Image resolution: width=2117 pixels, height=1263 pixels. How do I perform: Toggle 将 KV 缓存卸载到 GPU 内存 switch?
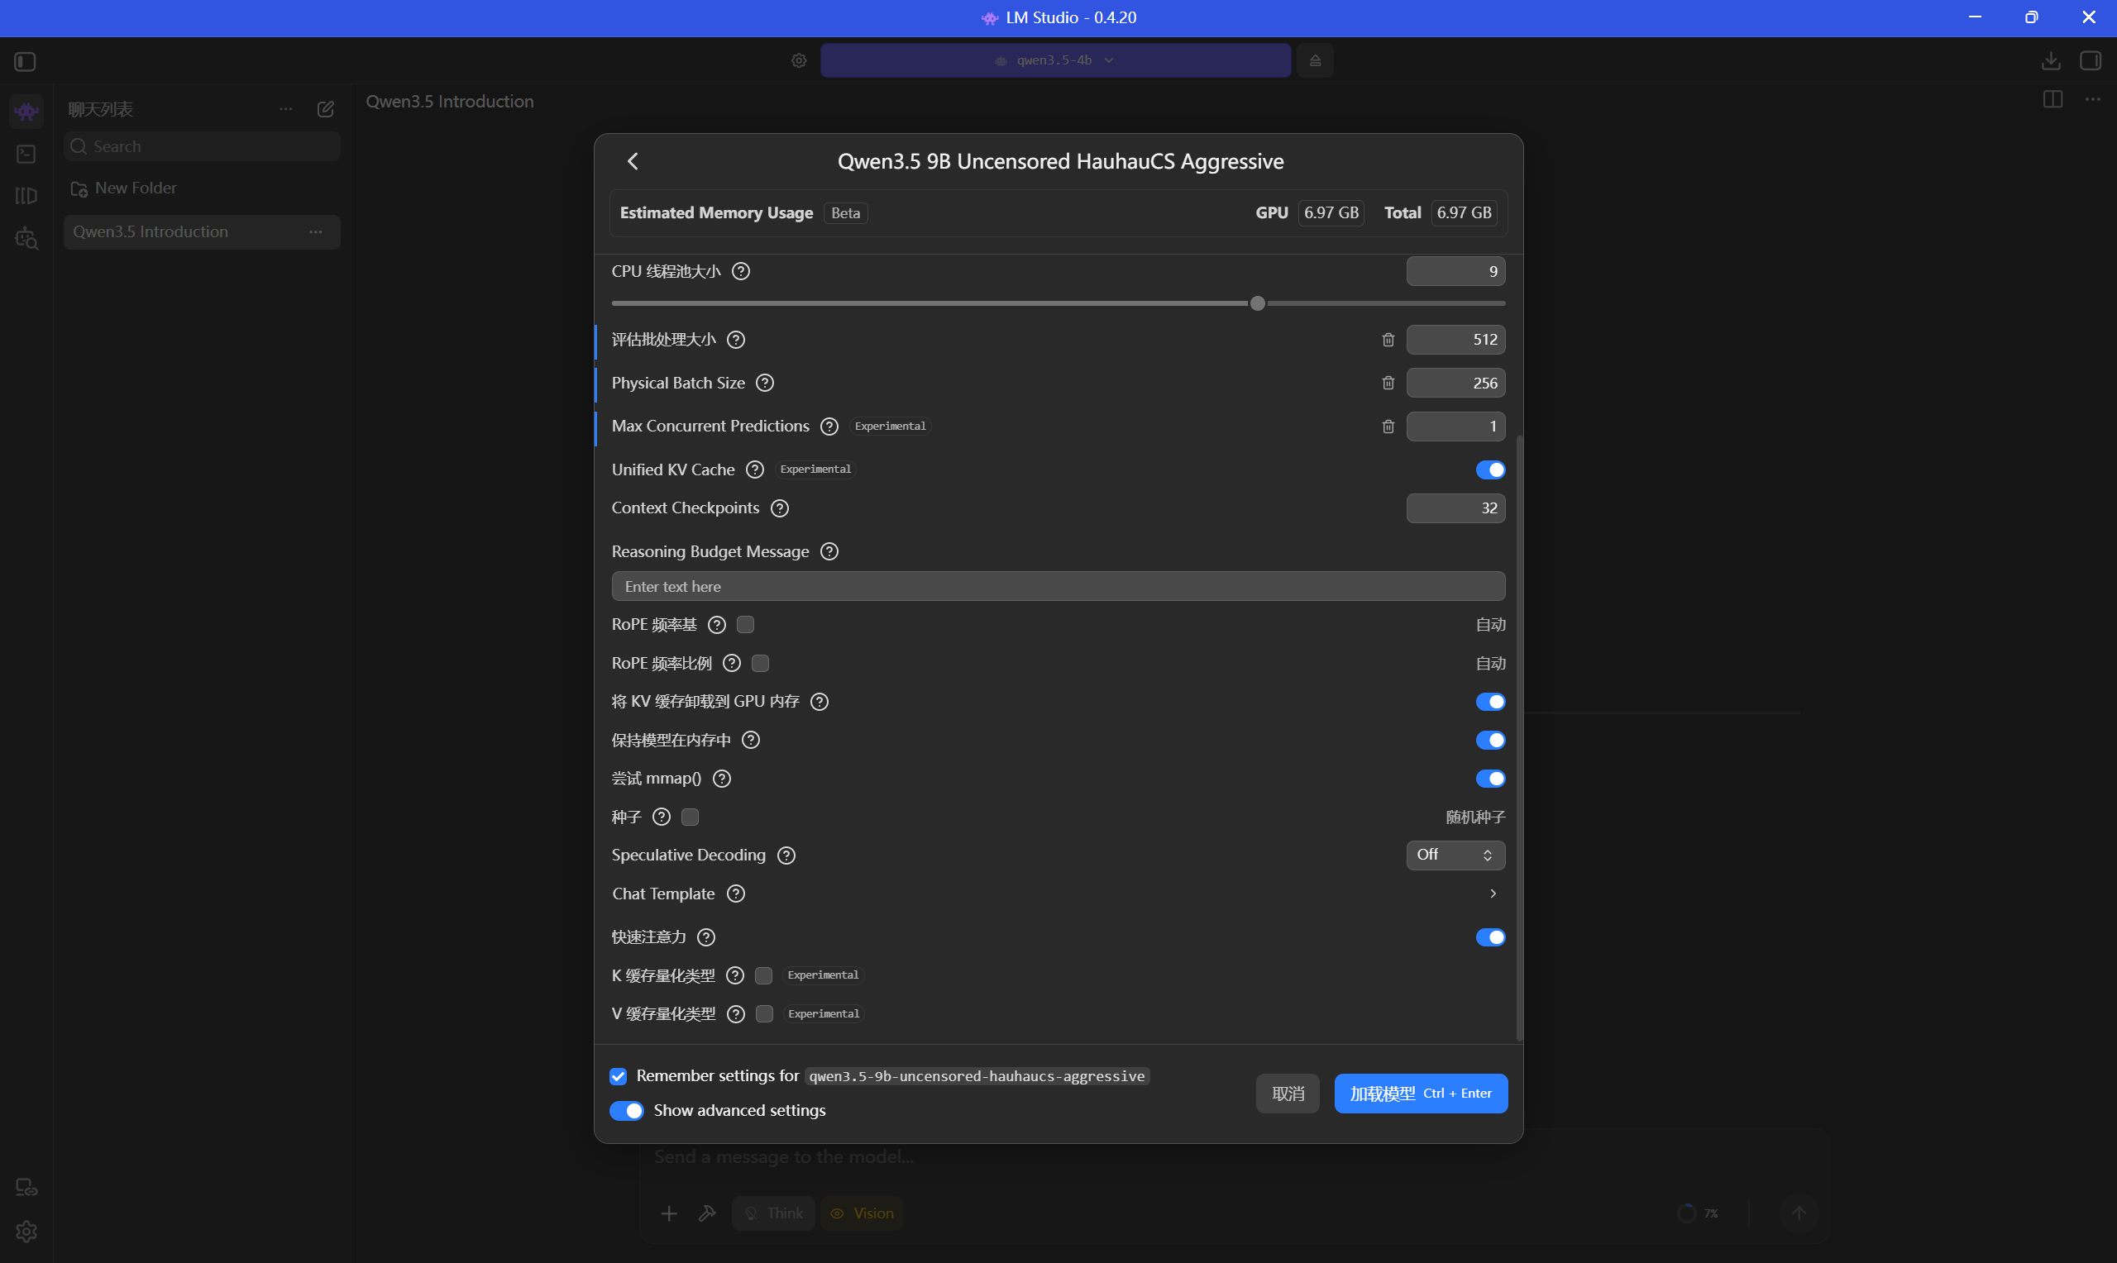1490,701
